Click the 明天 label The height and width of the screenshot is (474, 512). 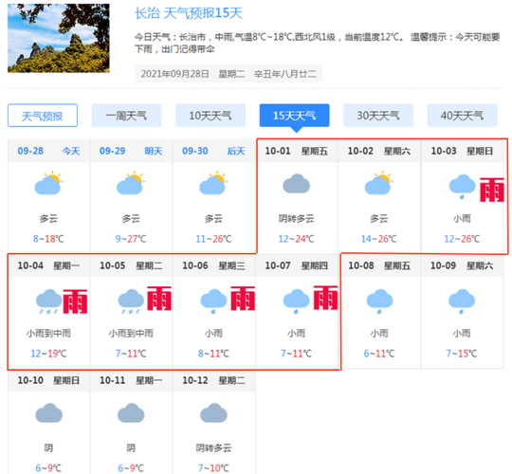[154, 151]
